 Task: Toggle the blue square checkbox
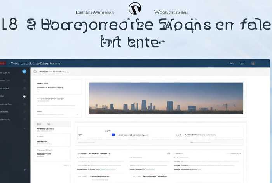(113, 135)
